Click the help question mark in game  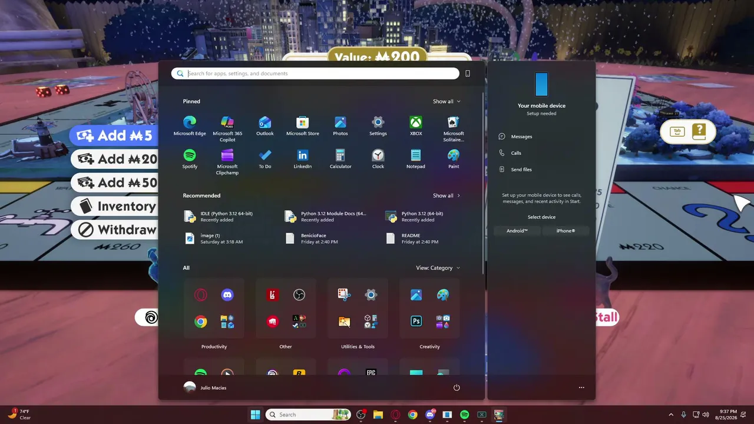pyautogui.click(x=699, y=131)
